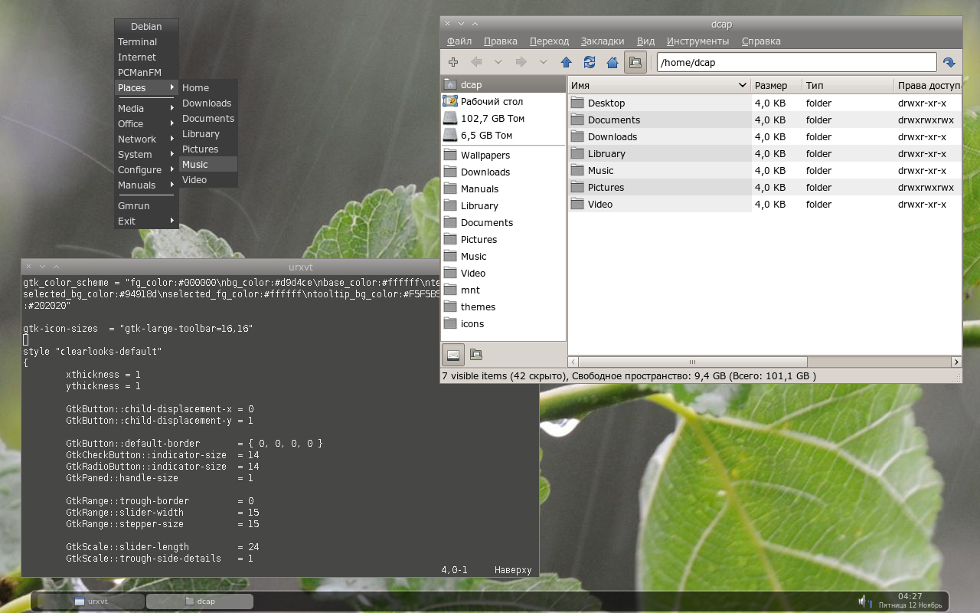The image size is (980, 613).
Task: Switch to the dcap window on the taskbar
Action: (x=200, y=602)
